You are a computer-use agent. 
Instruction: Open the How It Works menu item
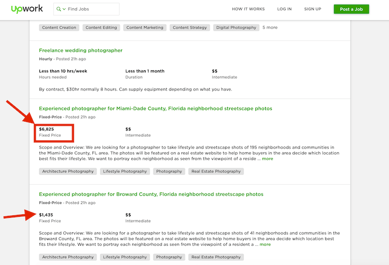tap(248, 9)
